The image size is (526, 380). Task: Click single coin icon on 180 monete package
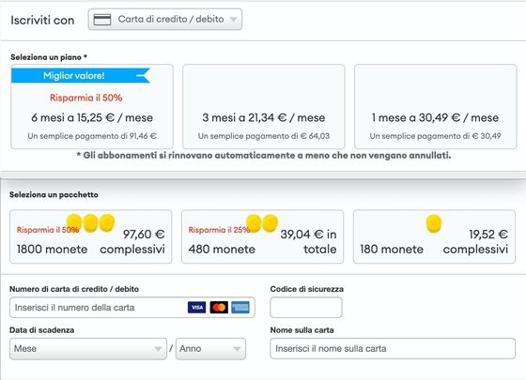point(434,223)
